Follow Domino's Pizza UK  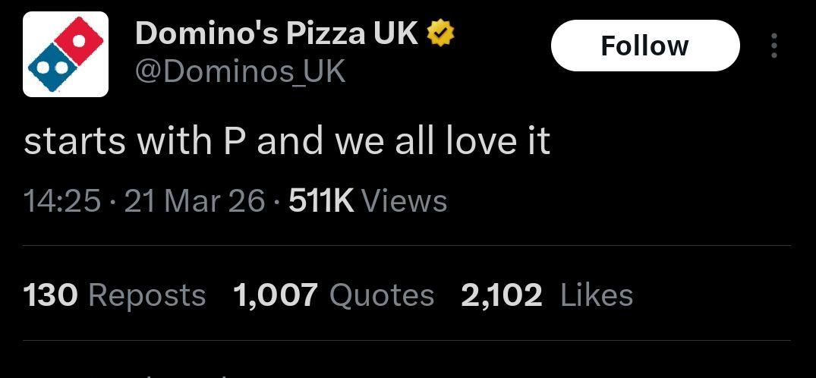pos(644,46)
